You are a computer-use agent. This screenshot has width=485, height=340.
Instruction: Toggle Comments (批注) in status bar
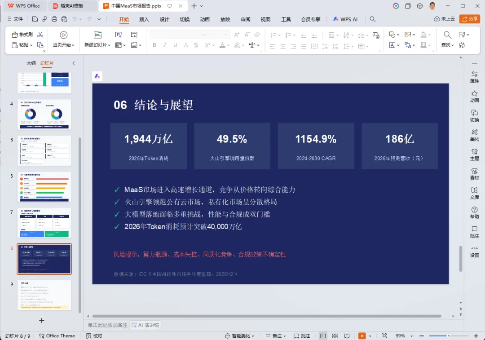coord(302,336)
